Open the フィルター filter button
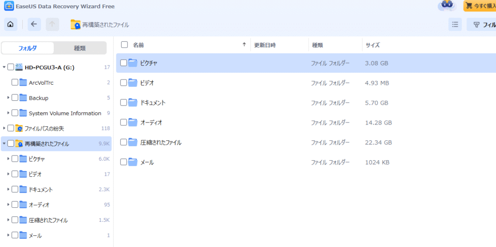 [482, 25]
